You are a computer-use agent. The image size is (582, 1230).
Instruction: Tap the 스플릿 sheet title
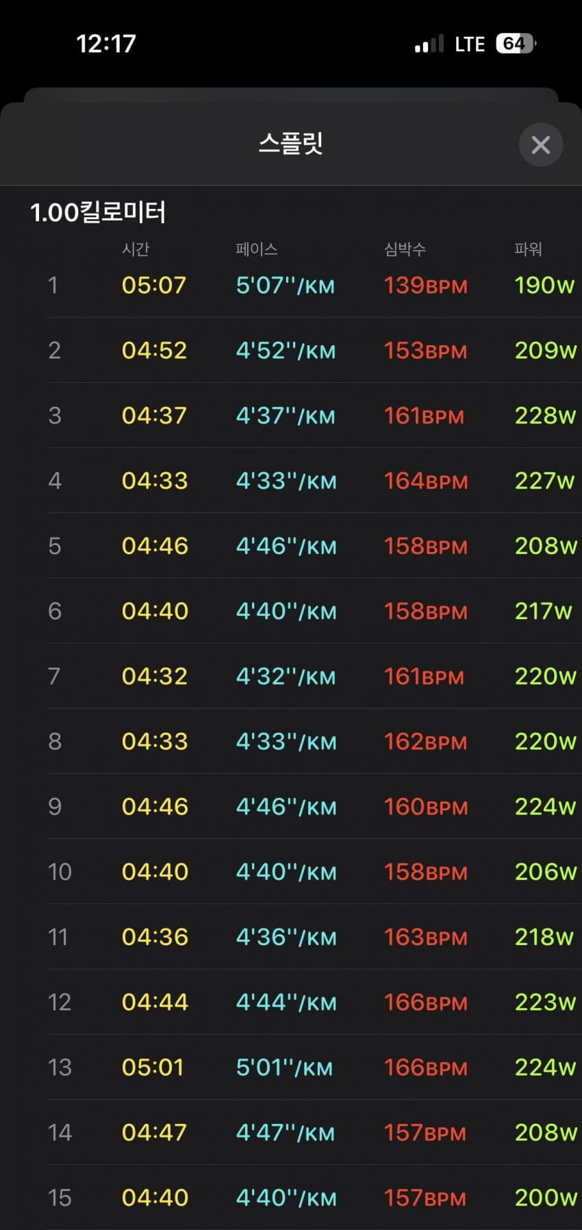pos(290,144)
